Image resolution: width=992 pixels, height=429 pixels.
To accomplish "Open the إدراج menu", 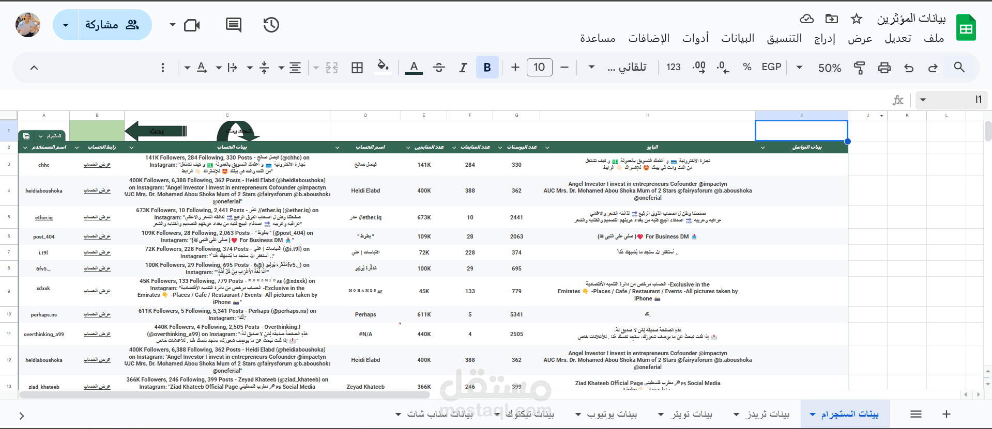I will [825, 38].
